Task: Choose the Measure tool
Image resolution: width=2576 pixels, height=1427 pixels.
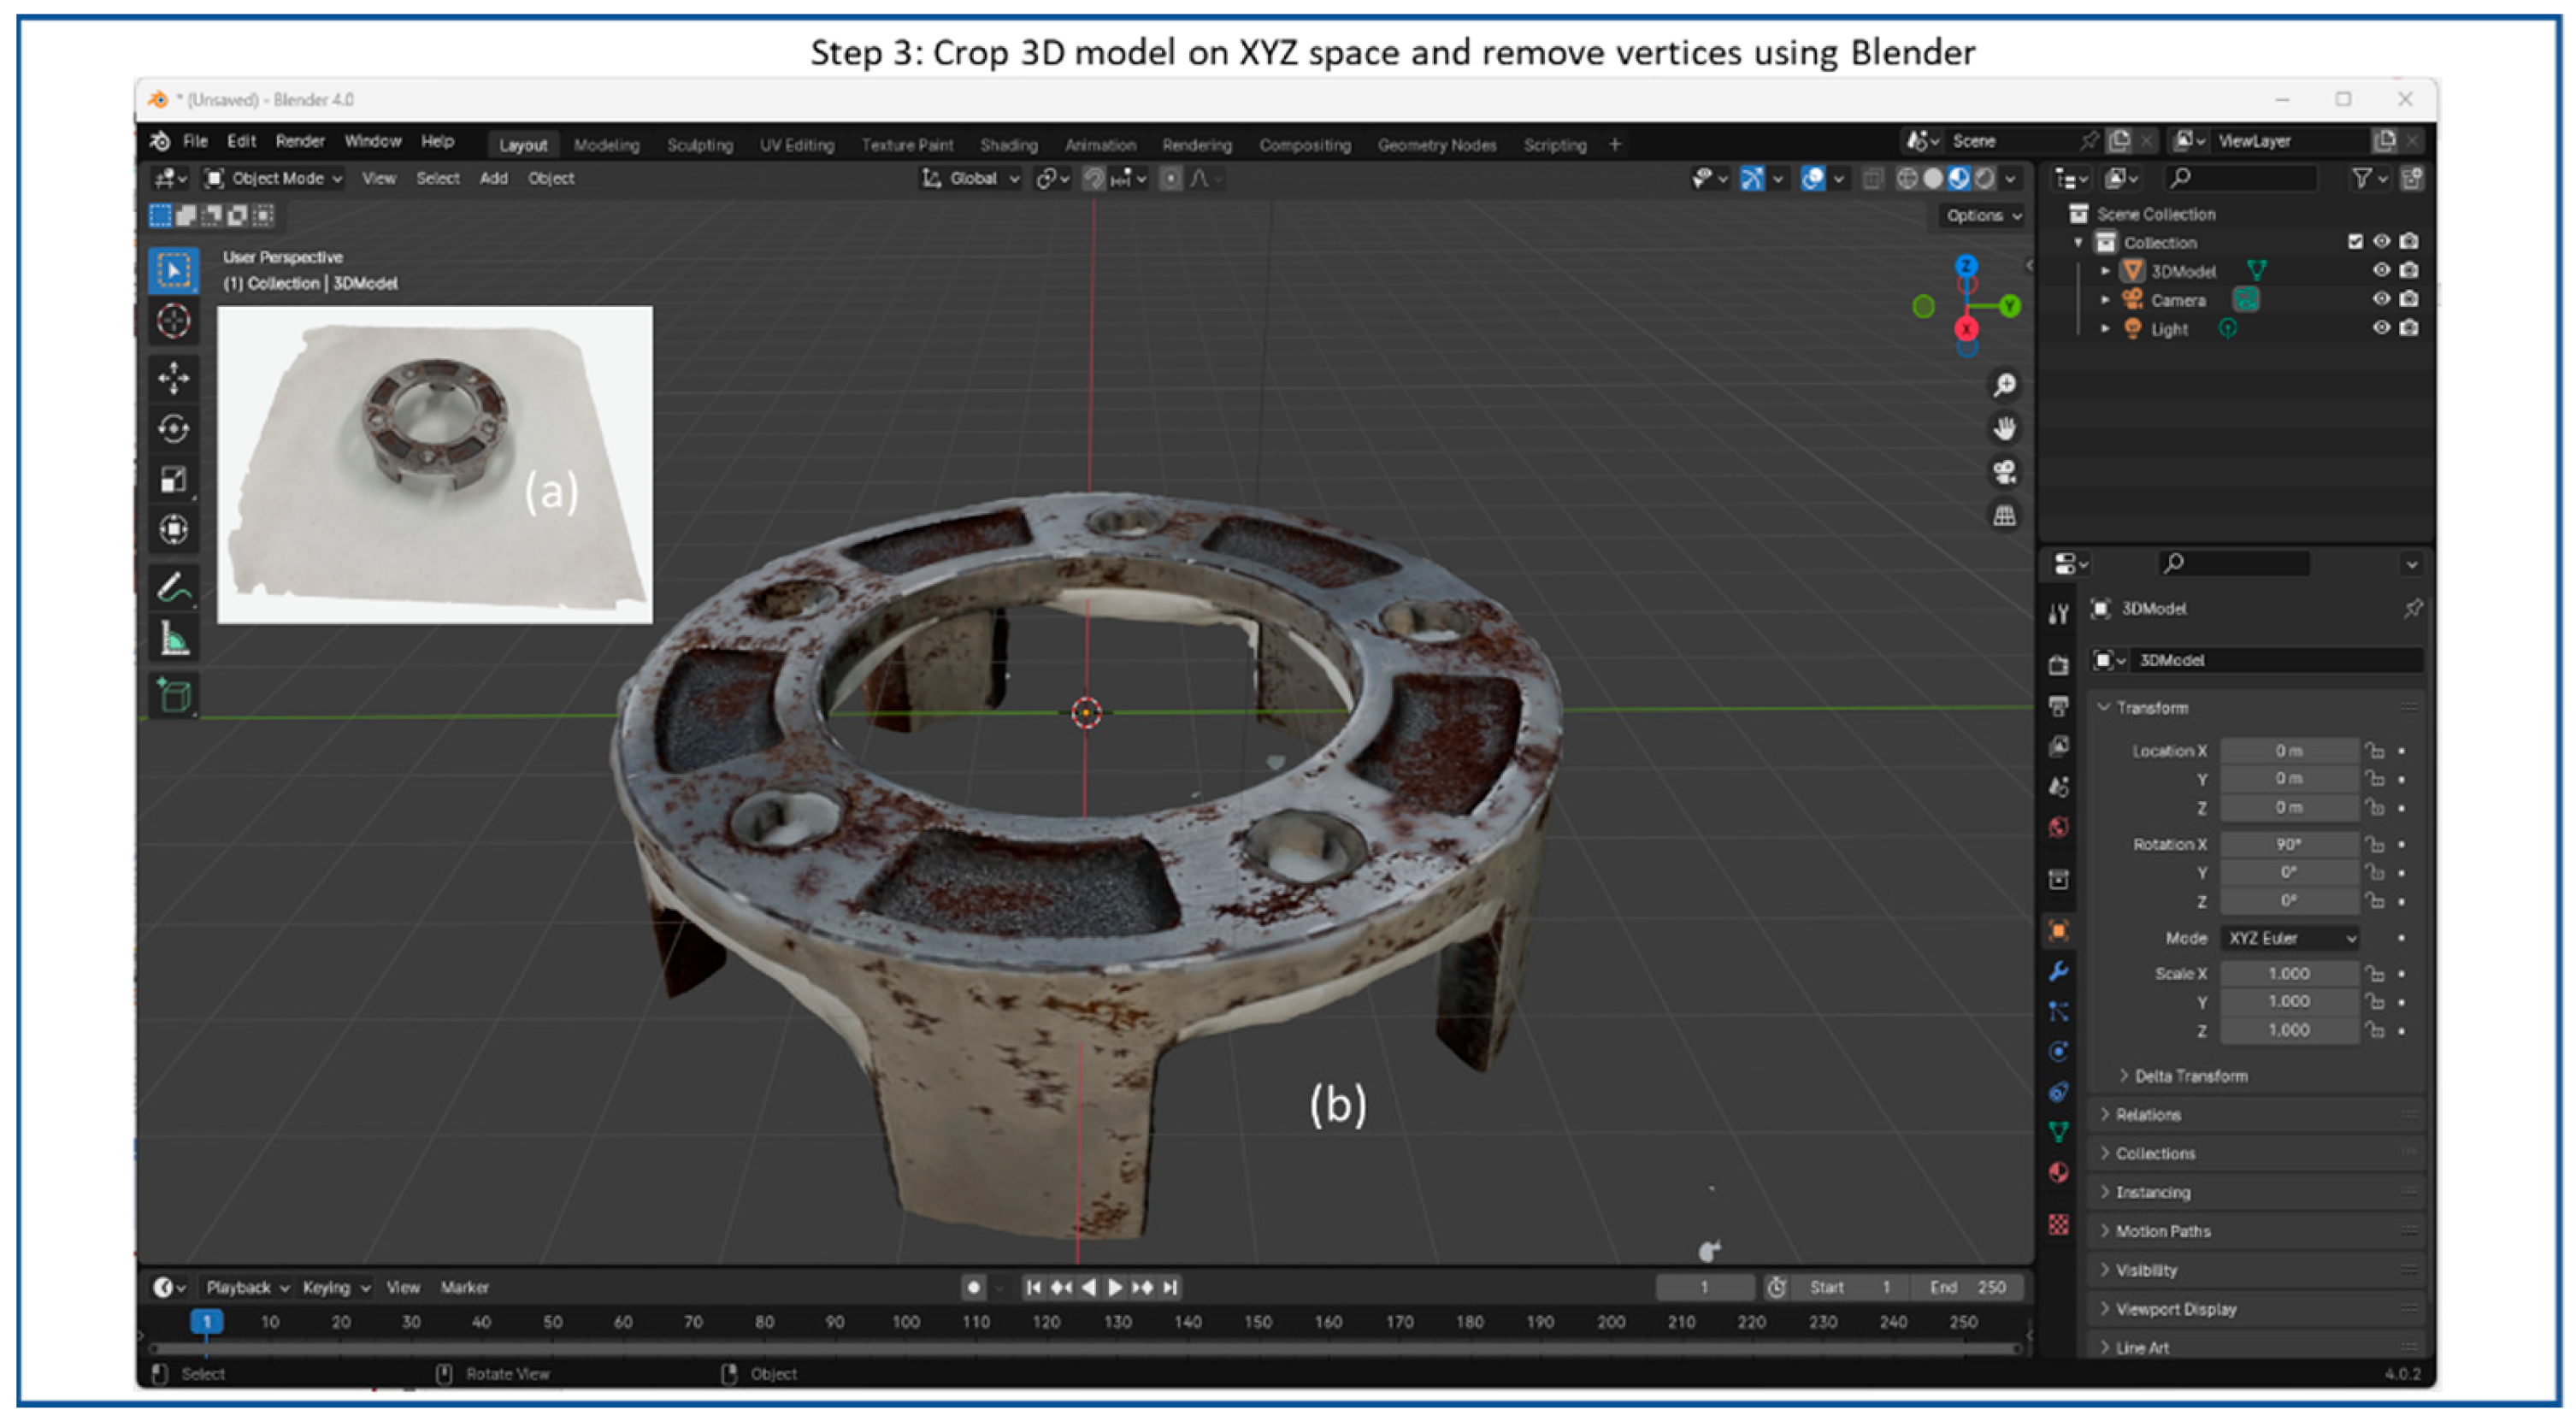Action: click(173, 639)
